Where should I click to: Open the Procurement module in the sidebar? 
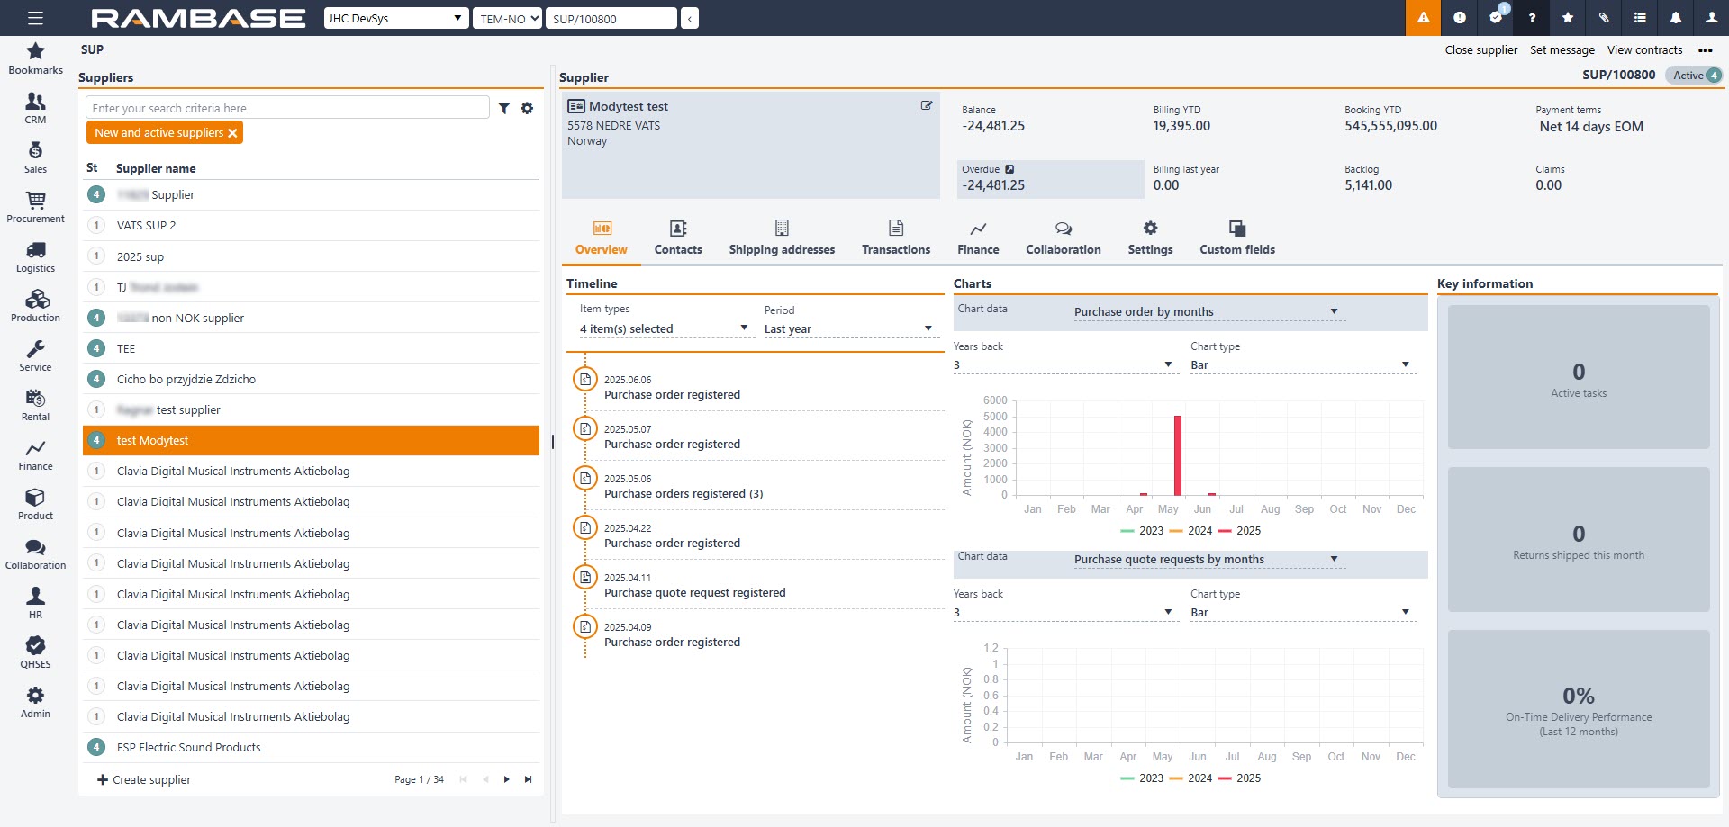tap(35, 206)
